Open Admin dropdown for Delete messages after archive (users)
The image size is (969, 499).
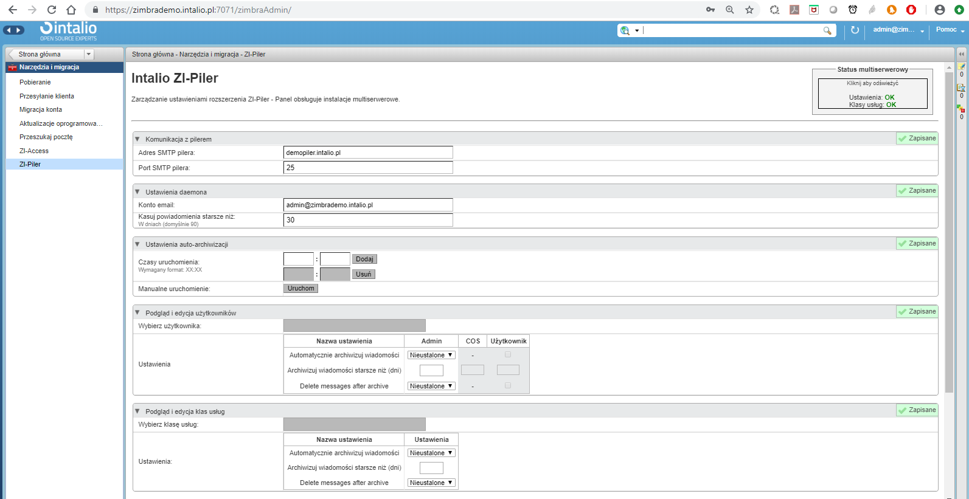pyautogui.click(x=431, y=386)
